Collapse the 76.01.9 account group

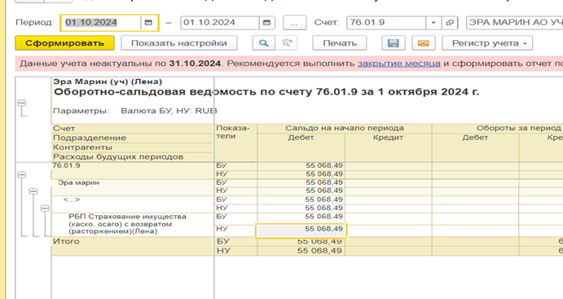click(21, 175)
